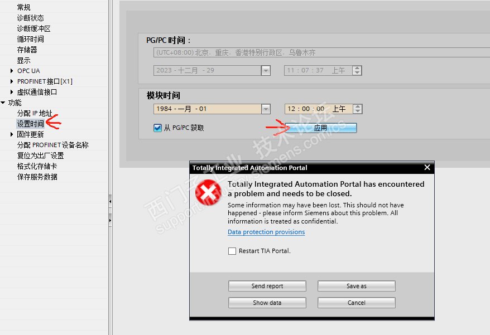Select 复位为出厂设置 item
The width and height of the screenshot is (490, 335).
(40, 156)
